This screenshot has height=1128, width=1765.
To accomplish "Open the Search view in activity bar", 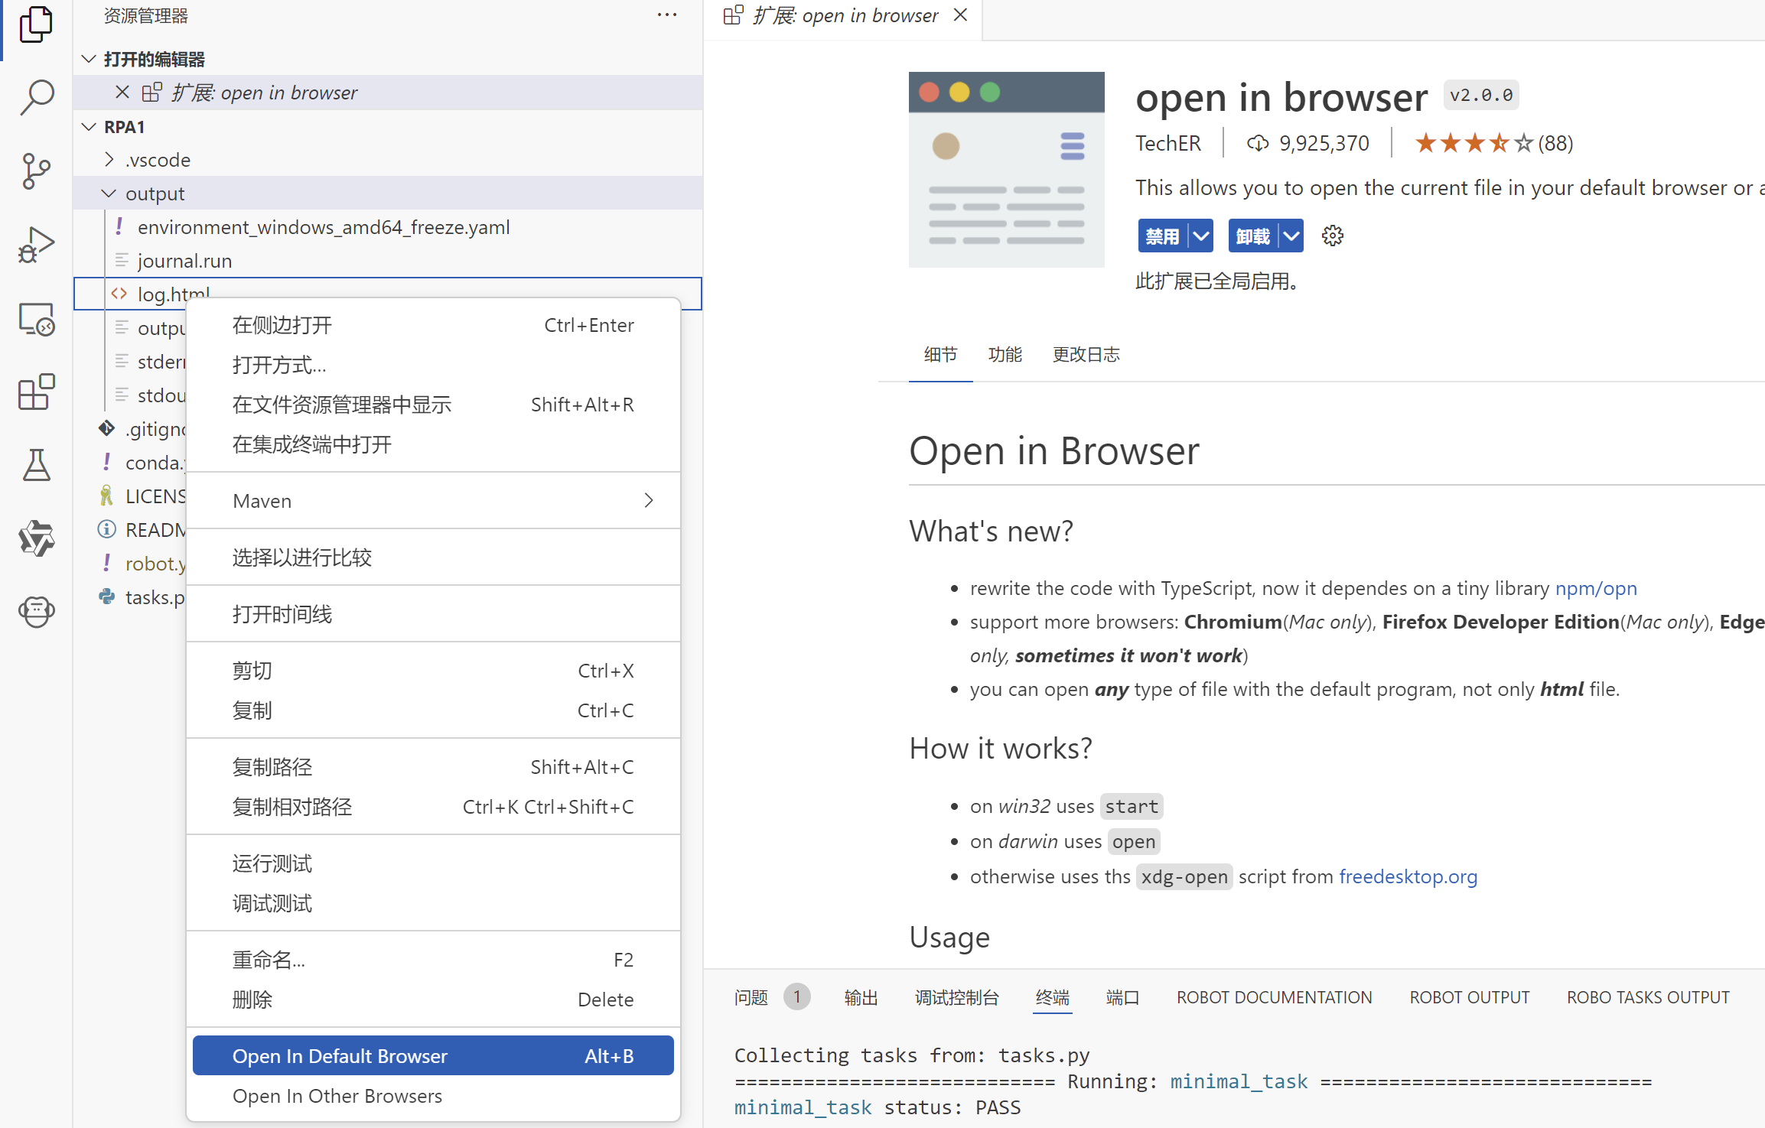I will (36, 98).
